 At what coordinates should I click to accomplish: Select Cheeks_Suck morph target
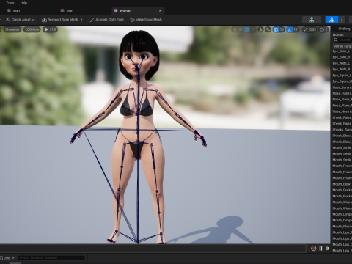[342, 130]
